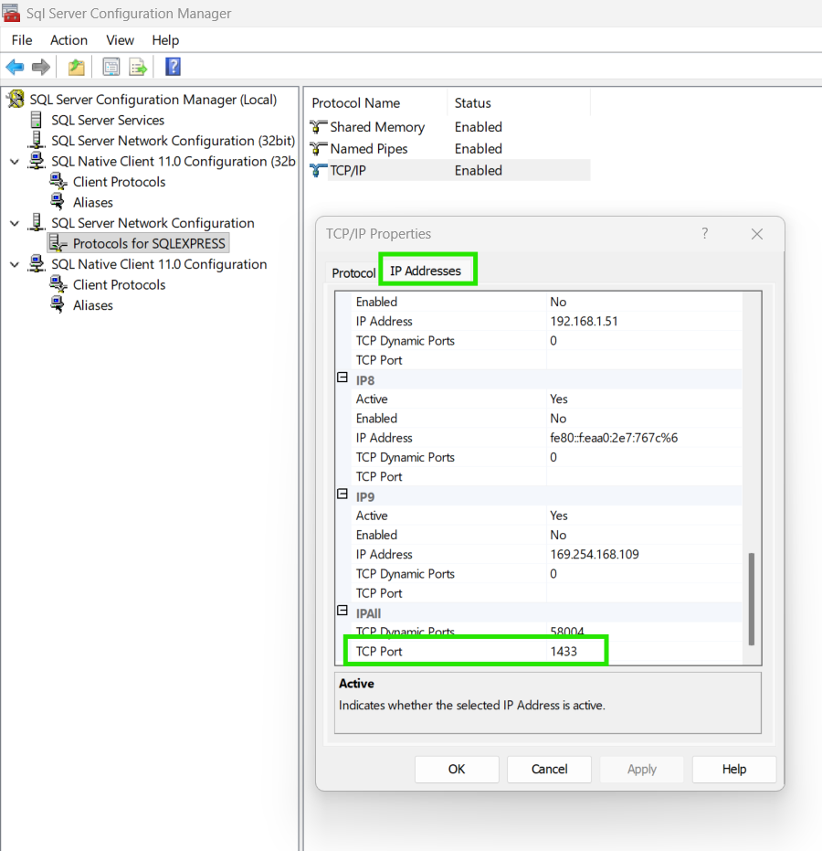Open the Properties window toolbar icon
This screenshot has width=822, height=851.
111,66
